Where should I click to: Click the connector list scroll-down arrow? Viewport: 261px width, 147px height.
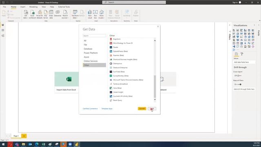click(155, 100)
